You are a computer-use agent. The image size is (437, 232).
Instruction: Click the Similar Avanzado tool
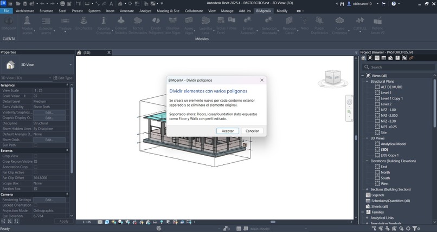pyautogui.click(x=248, y=25)
